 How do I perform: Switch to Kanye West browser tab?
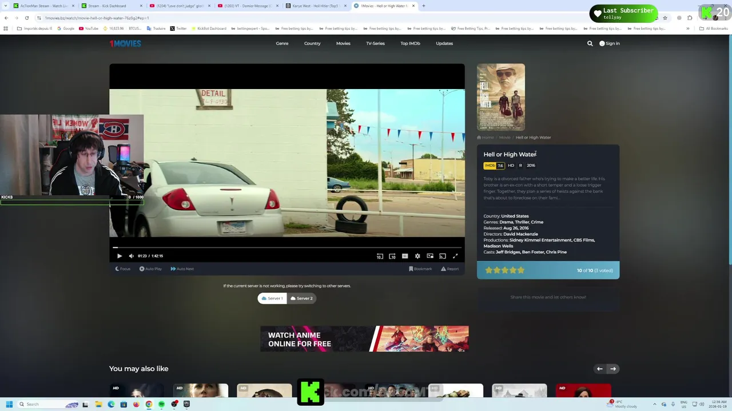pyautogui.click(x=316, y=6)
